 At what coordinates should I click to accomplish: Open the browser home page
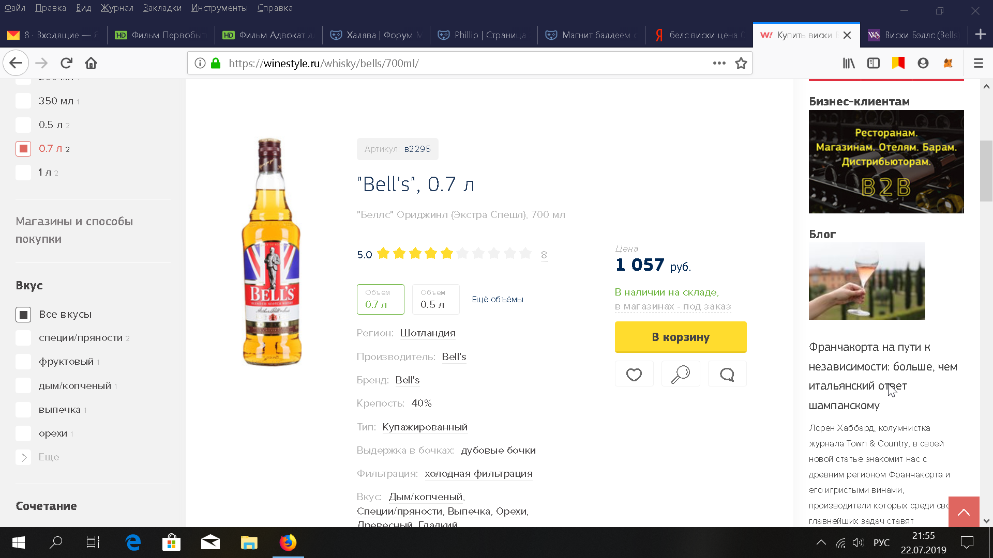91,63
